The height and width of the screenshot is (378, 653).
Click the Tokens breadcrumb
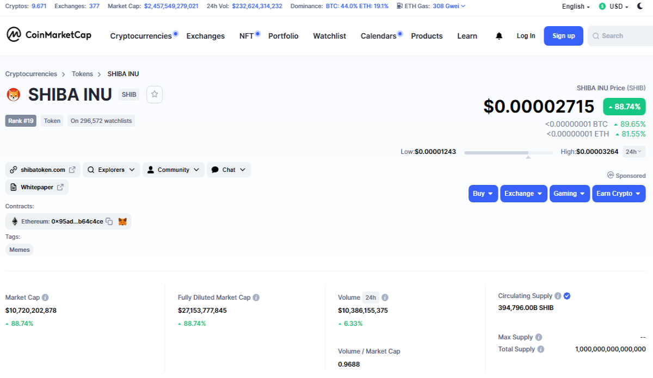click(82, 74)
